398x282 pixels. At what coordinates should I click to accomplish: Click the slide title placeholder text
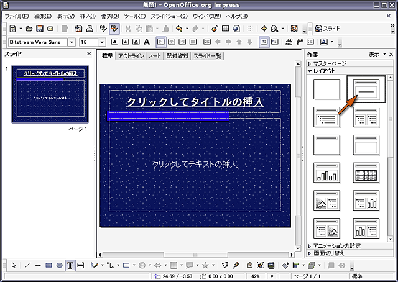195,102
